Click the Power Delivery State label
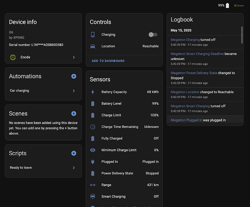The width and height of the screenshot is (250, 207). 117,173
